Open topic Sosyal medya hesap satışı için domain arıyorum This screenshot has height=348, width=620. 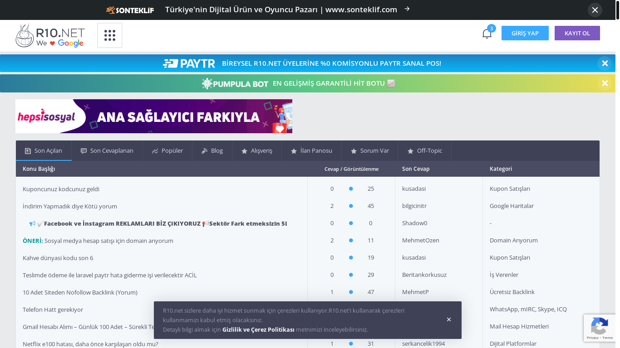[109, 241]
